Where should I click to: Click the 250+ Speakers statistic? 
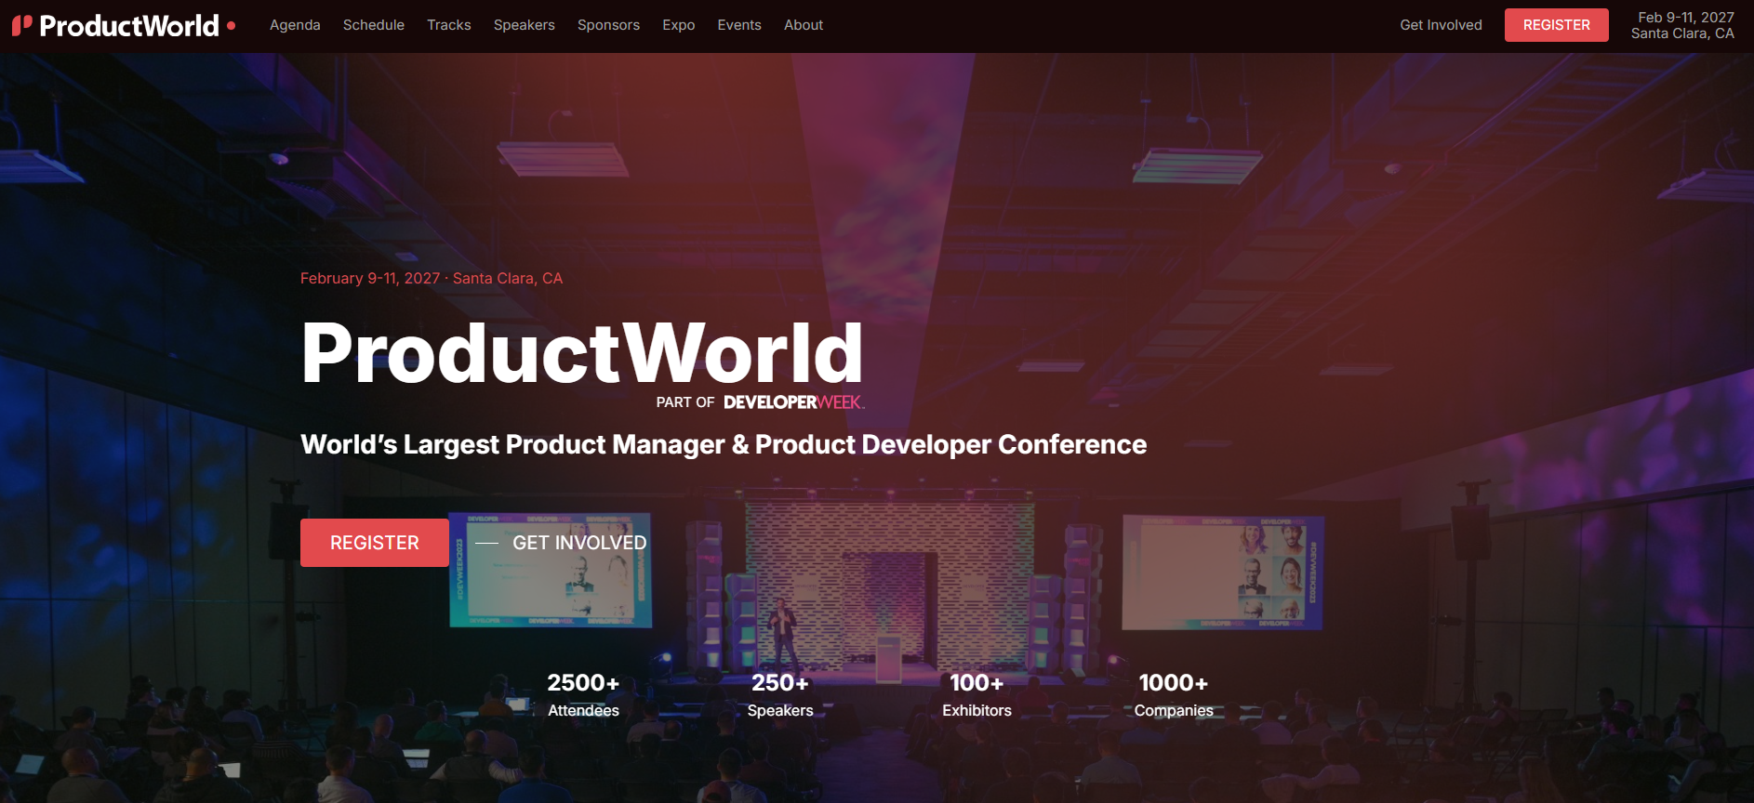780,695
